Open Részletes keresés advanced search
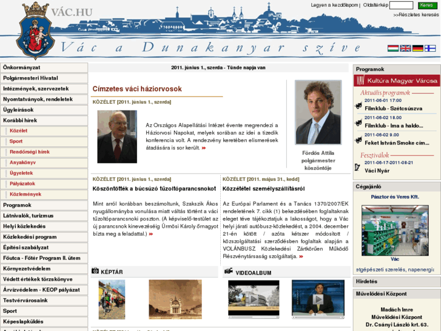This screenshot has height=331, width=441. (x=416, y=15)
